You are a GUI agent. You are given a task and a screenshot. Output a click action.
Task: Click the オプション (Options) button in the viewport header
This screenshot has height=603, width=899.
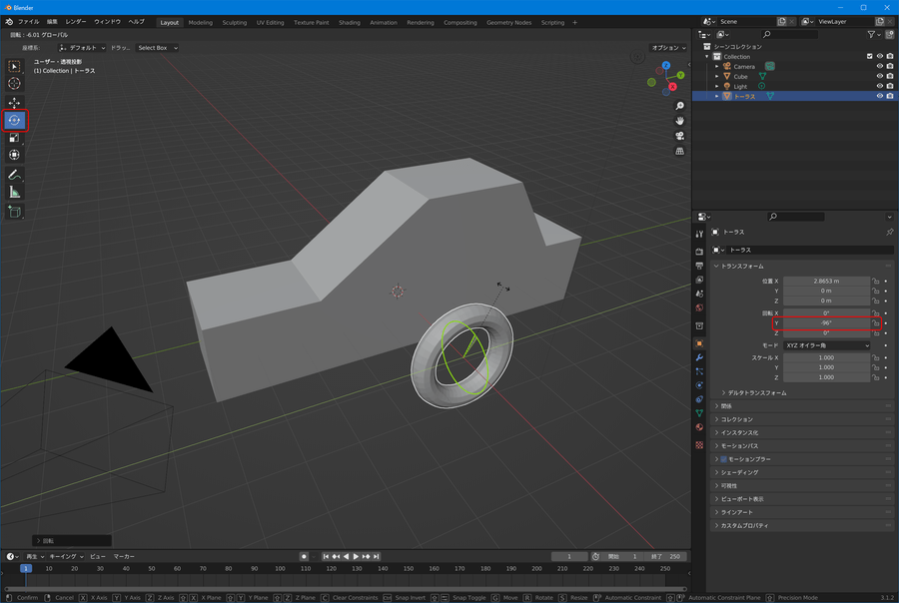[x=668, y=48]
